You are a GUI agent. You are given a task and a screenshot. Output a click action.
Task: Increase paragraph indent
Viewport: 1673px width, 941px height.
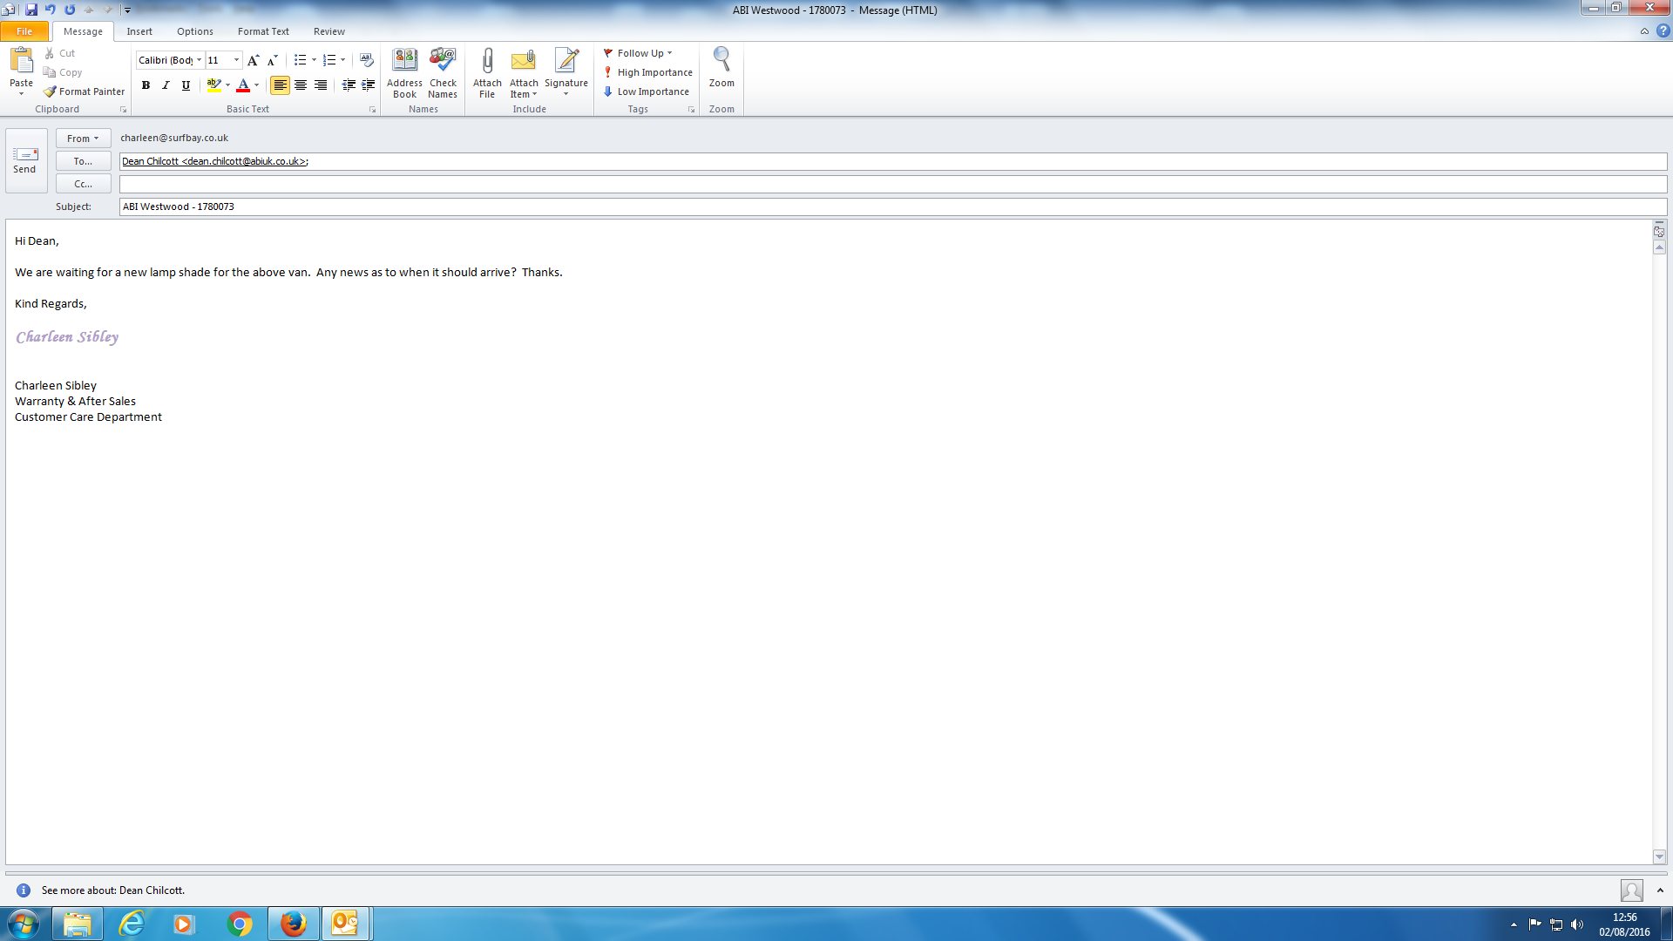point(369,85)
